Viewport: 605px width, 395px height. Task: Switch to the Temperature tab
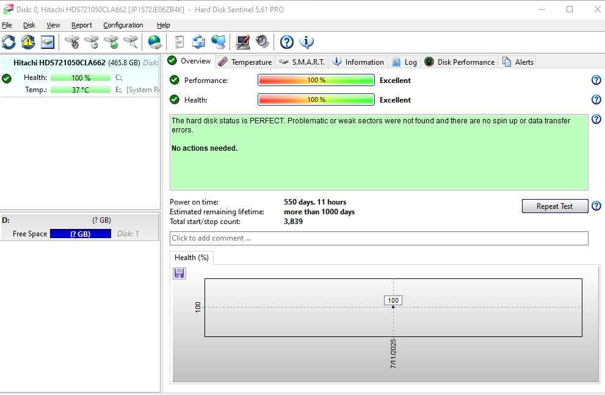pos(245,62)
